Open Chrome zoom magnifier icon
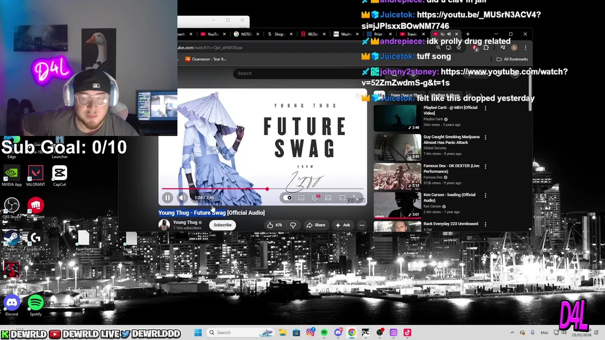Image resolution: width=605 pixels, height=340 pixels. click(439, 48)
